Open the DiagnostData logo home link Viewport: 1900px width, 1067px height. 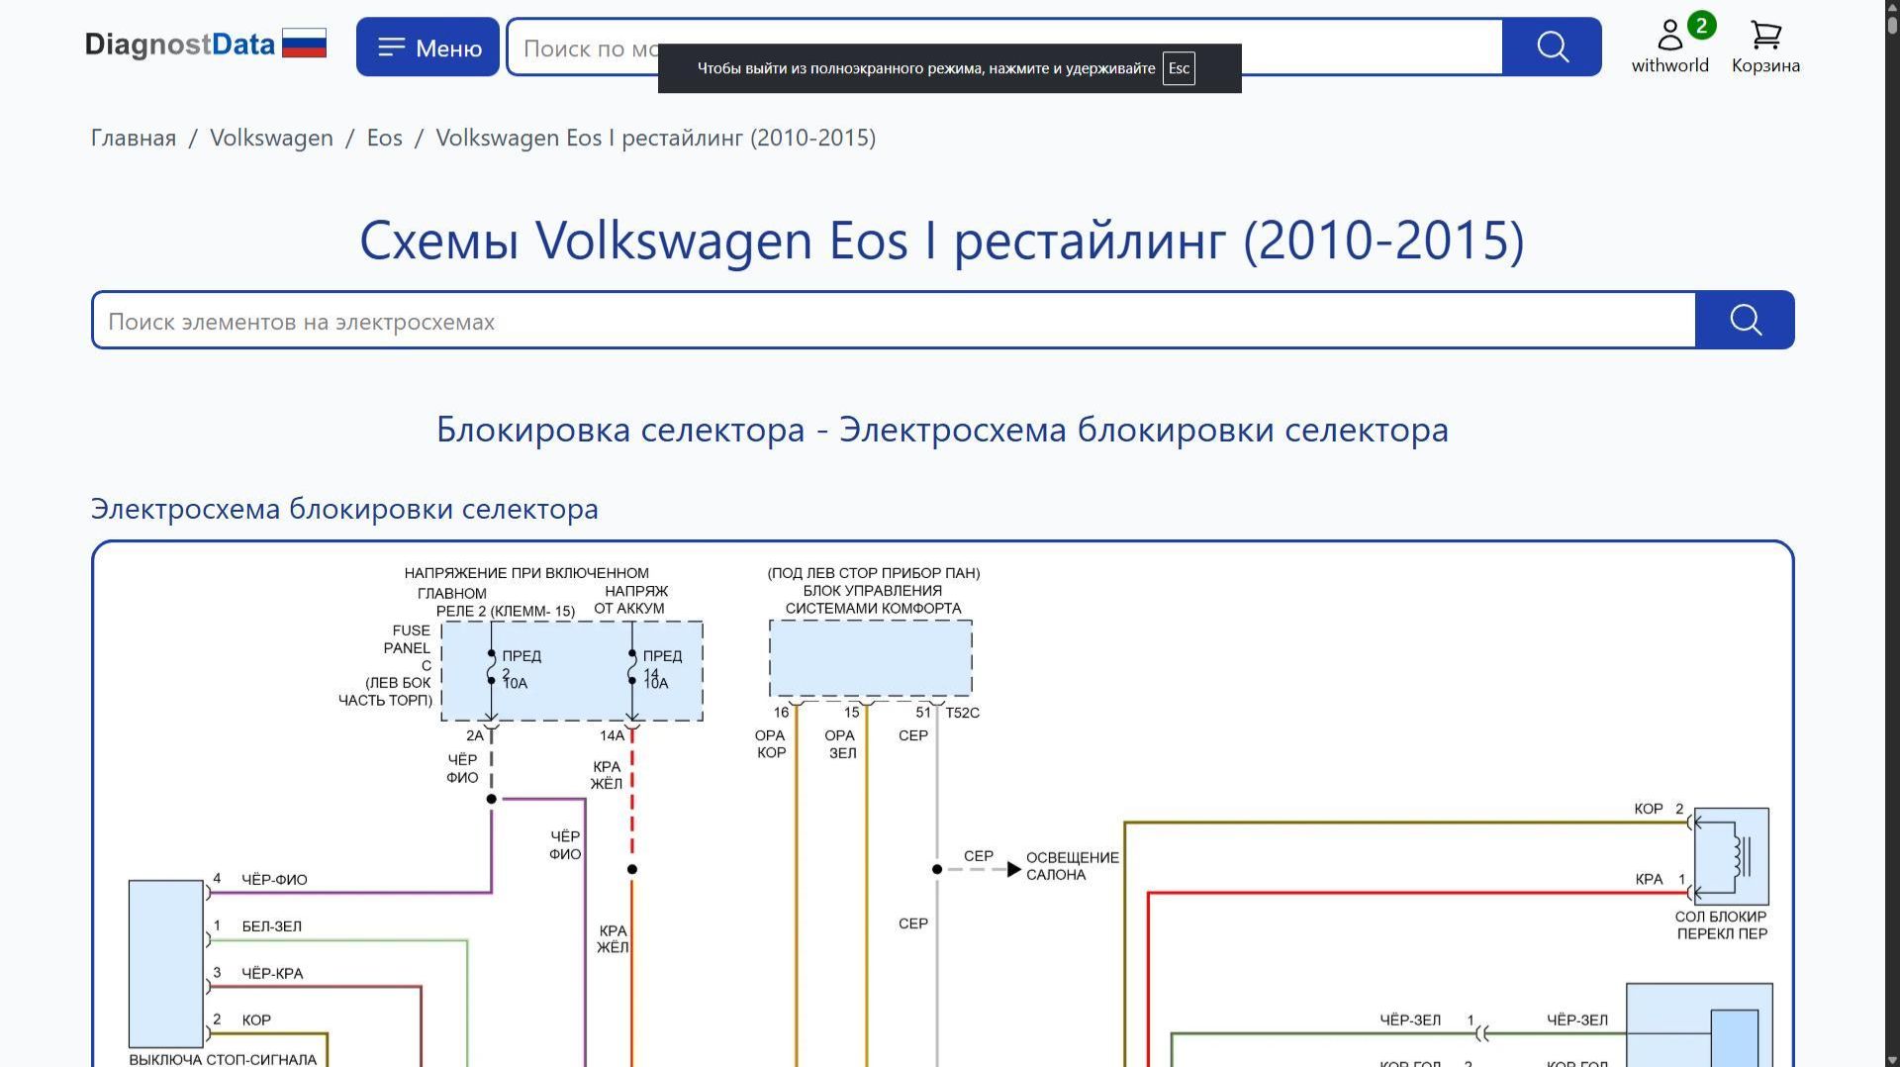pos(179,46)
